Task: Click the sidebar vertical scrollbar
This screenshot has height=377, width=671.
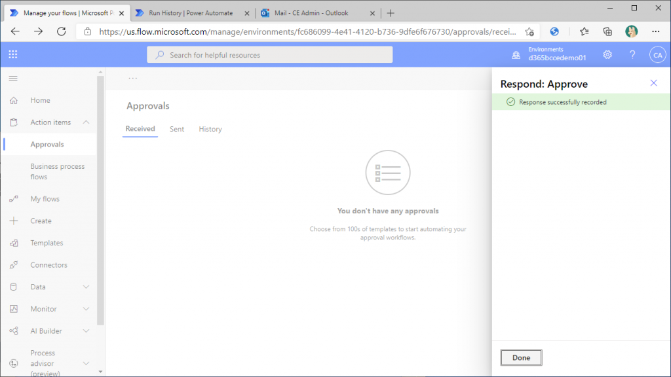Action: click(100, 201)
